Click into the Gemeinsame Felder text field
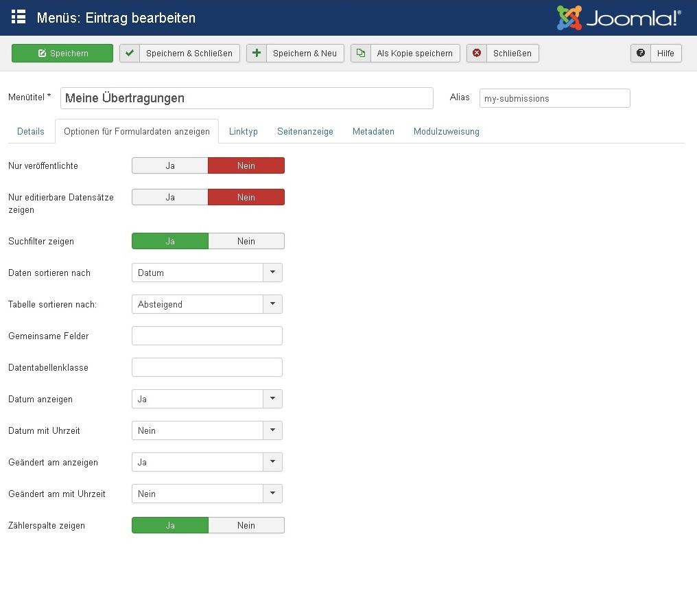697x589 pixels. tap(206, 336)
